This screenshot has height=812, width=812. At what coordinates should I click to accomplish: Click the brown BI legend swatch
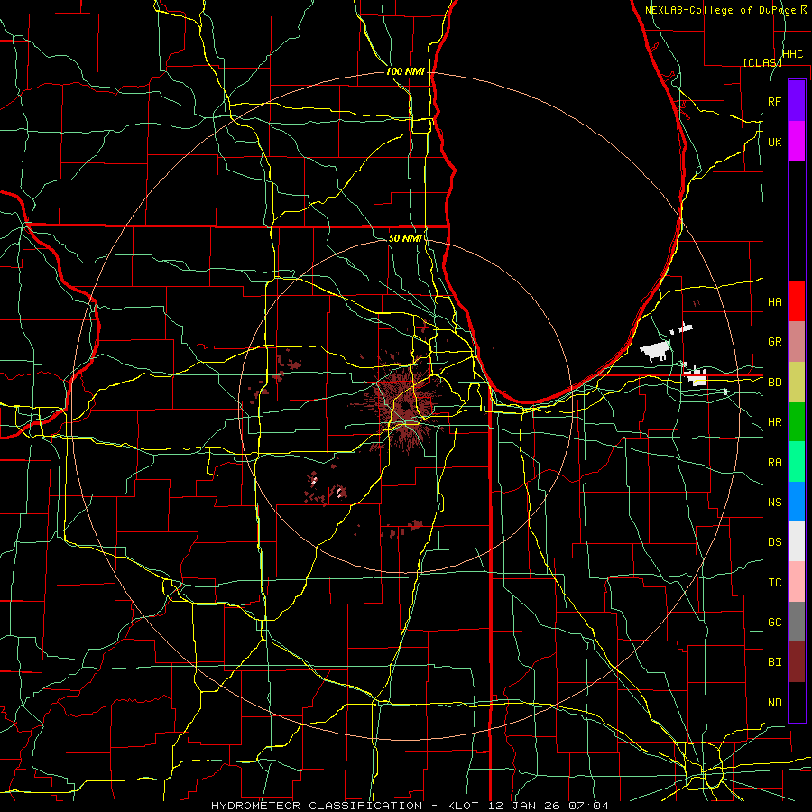(x=797, y=662)
